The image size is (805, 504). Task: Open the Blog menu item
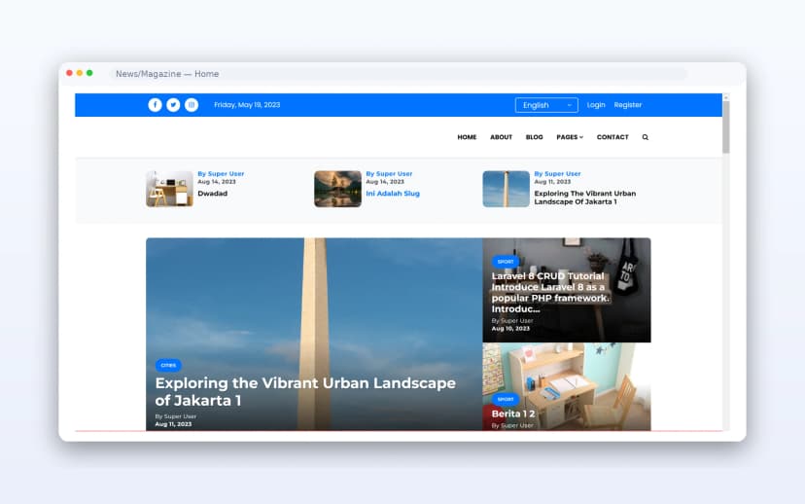pyautogui.click(x=534, y=137)
